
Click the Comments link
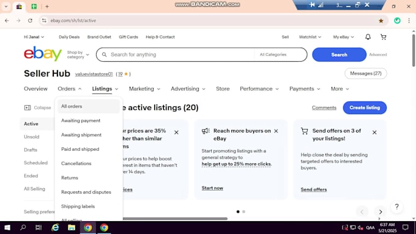point(324,108)
